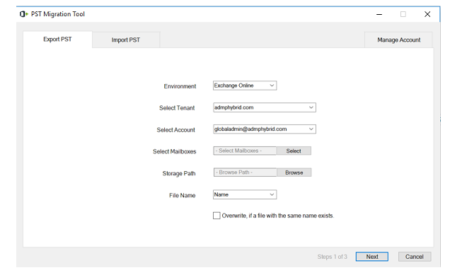The width and height of the screenshot is (450, 275).
Task: Enable overwrite if same file name exists
Action: pos(217,216)
